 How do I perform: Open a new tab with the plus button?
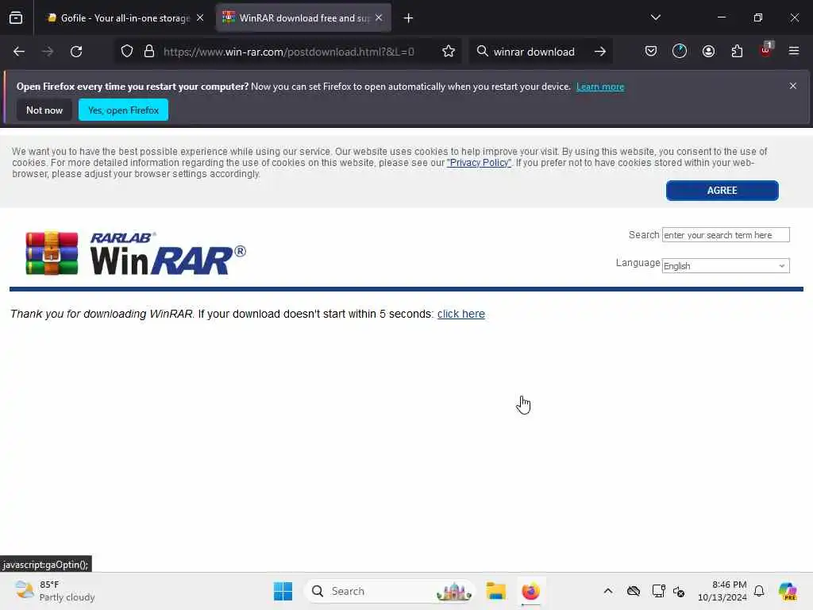click(x=409, y=18)
